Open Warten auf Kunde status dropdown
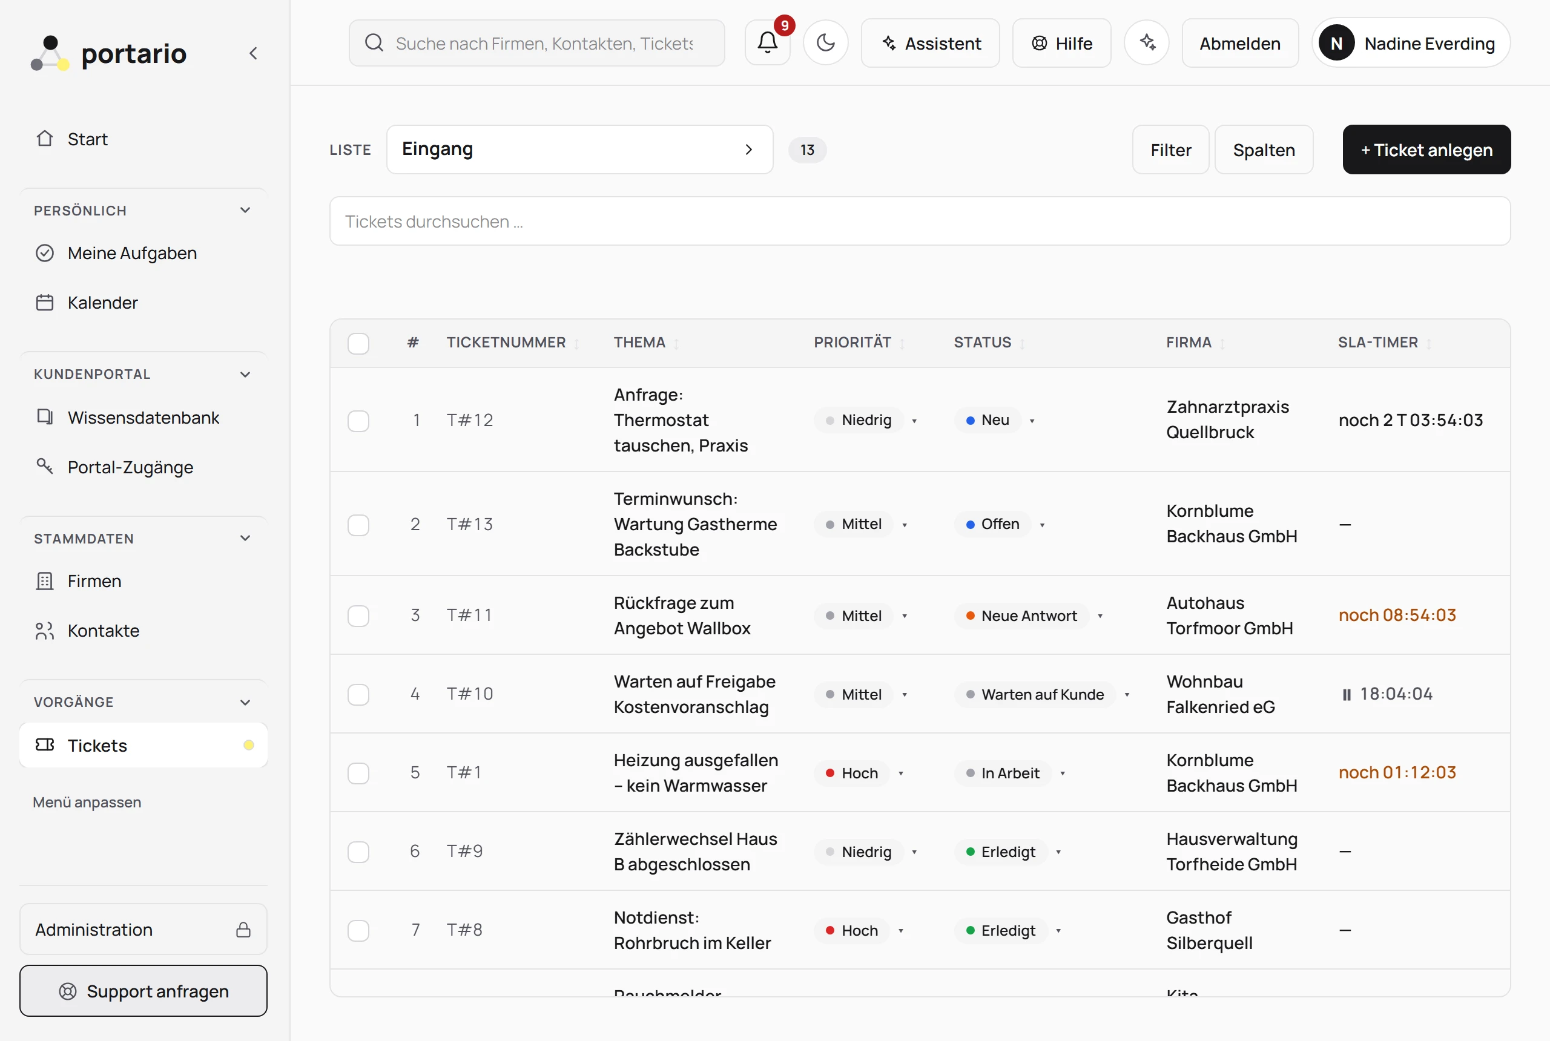The height and width of the screenshot is (1041, 1550). pos(1126,695)
